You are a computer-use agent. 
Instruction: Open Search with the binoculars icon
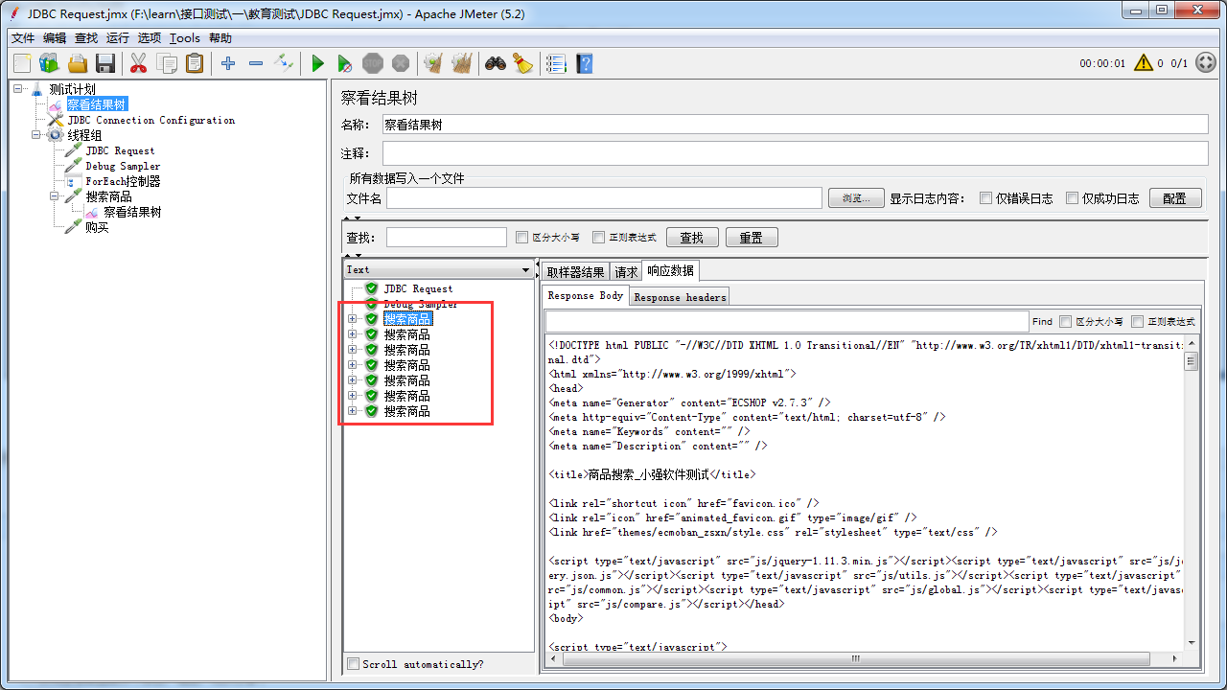tap(495, 63)
